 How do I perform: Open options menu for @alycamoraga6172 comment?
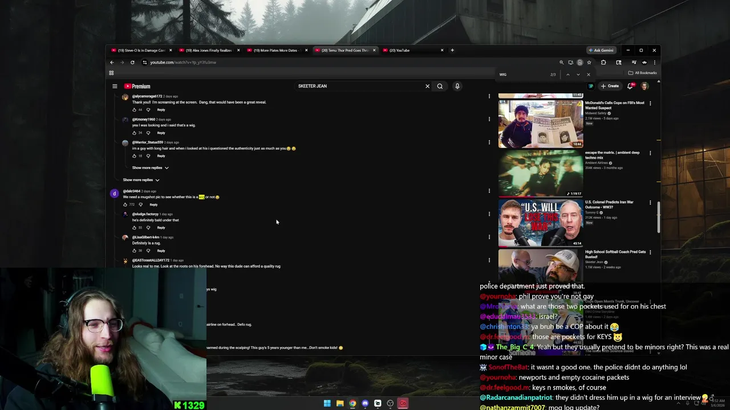[489, 96]
